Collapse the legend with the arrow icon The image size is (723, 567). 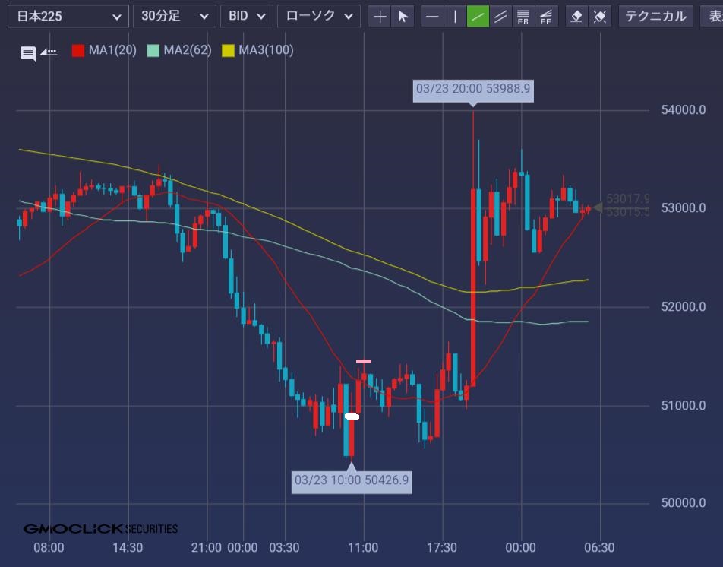click(x=49, y=52)
